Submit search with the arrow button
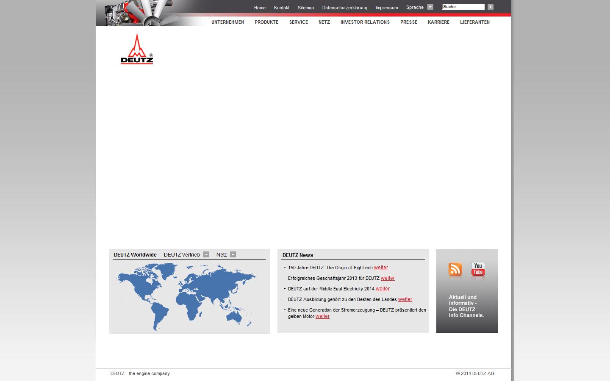This screenshot has height=381, width=610. 491,7
